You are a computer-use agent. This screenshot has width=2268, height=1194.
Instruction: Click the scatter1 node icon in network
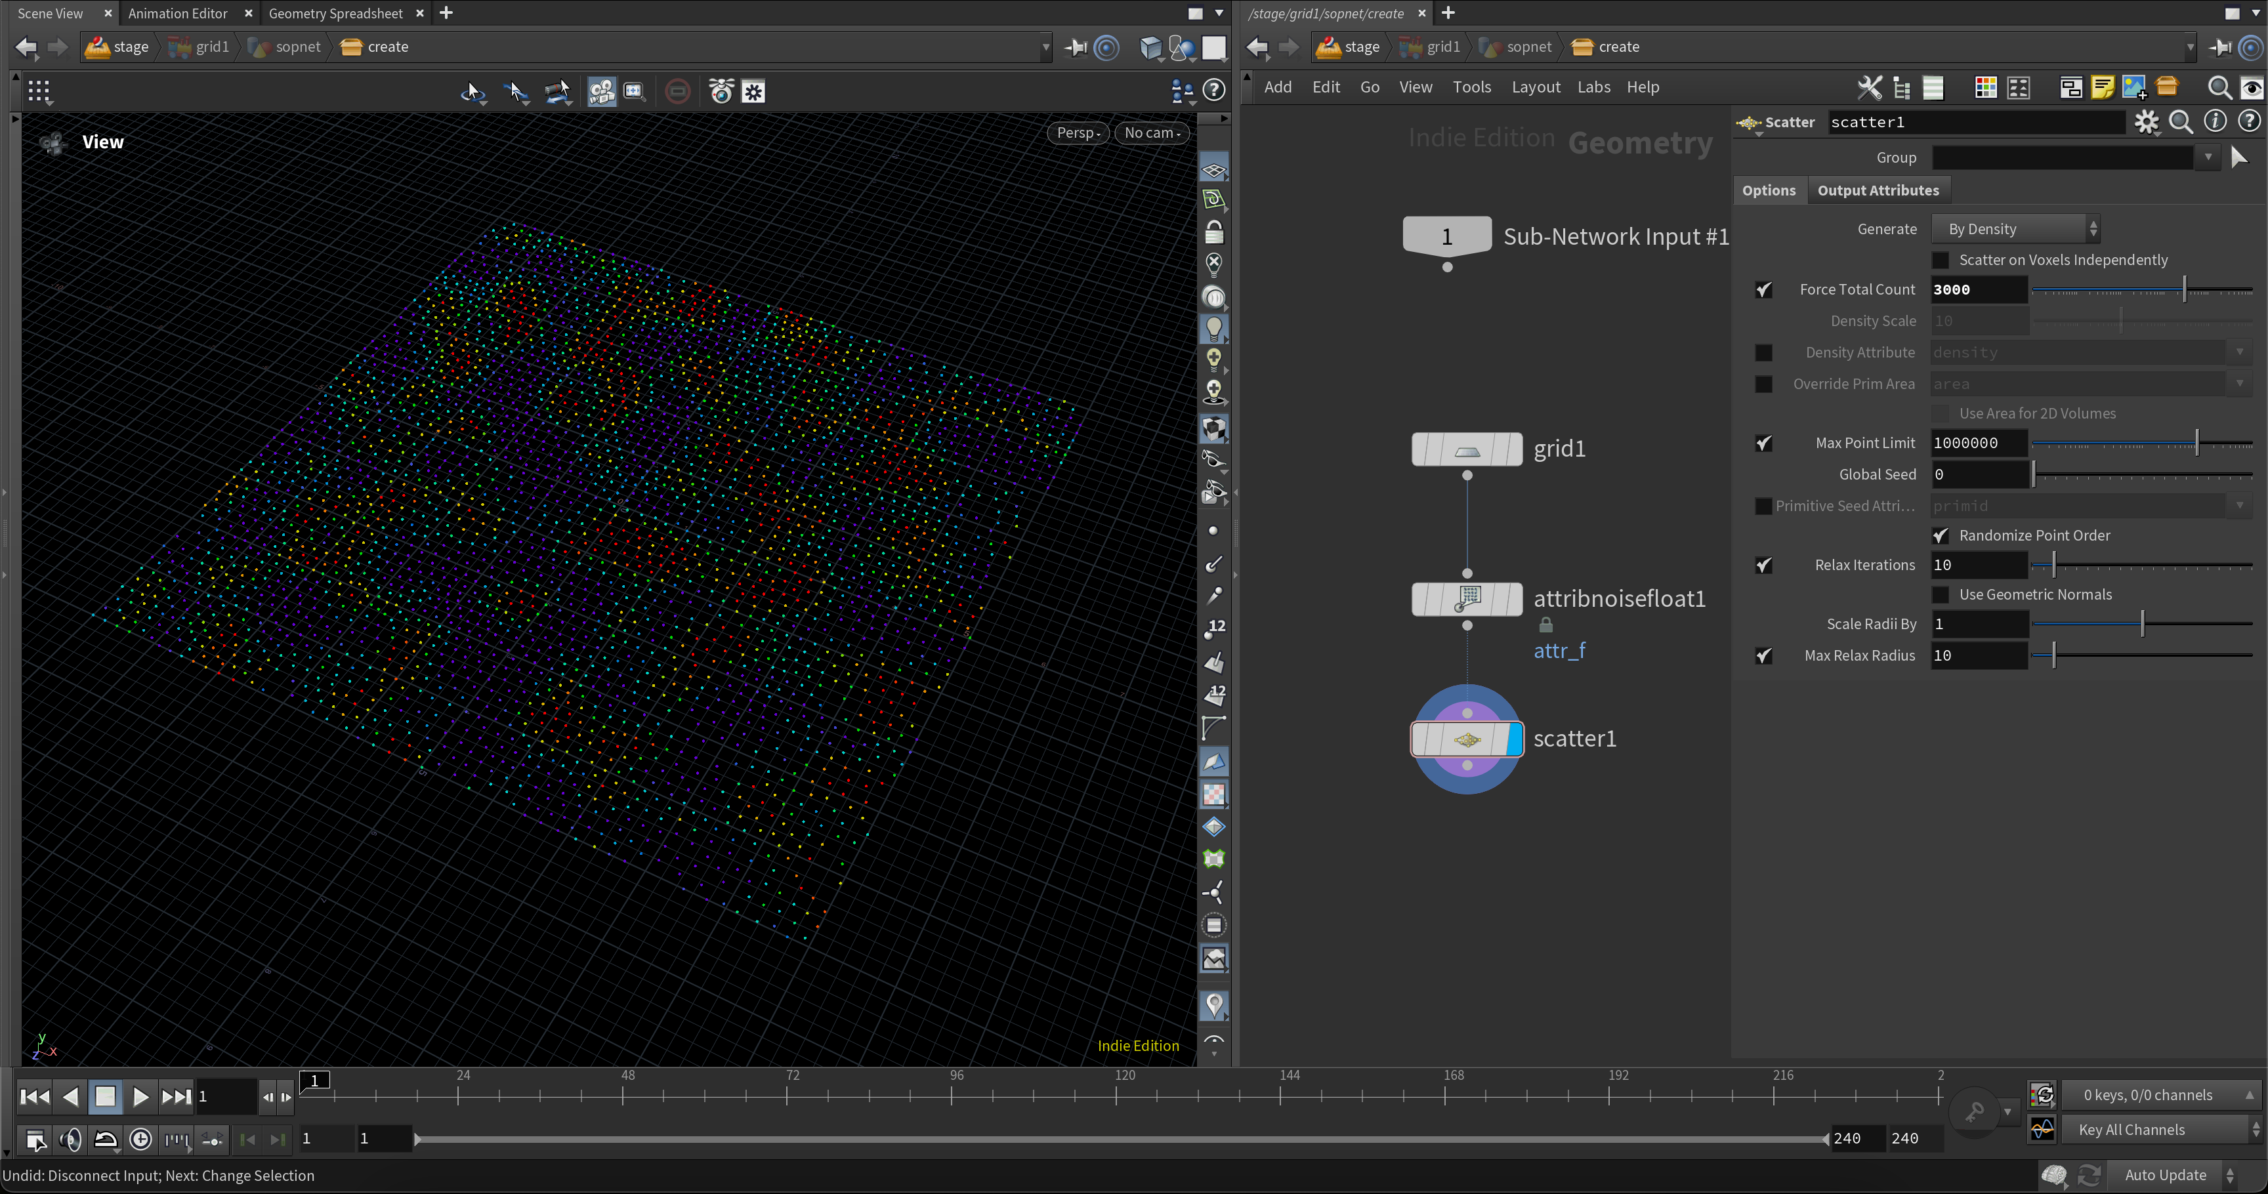point(1466,739)
